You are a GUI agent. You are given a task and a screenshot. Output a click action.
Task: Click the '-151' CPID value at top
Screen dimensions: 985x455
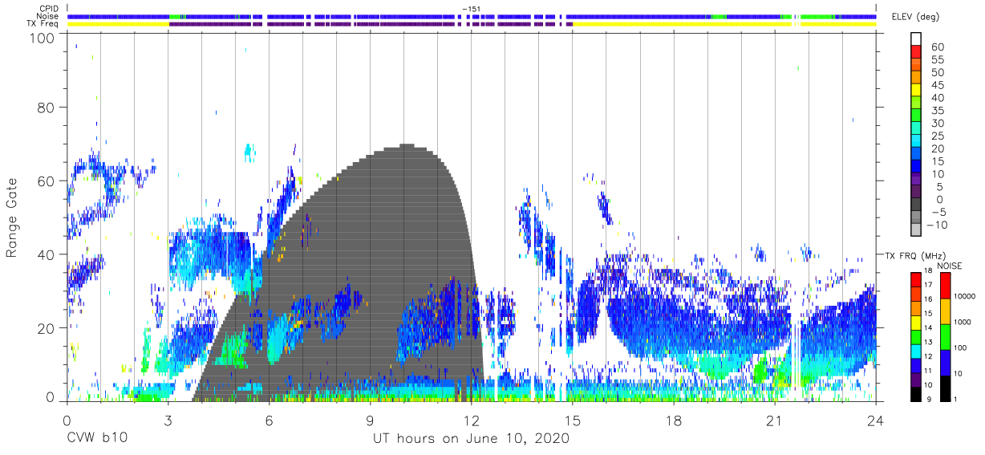click(471, 8)
